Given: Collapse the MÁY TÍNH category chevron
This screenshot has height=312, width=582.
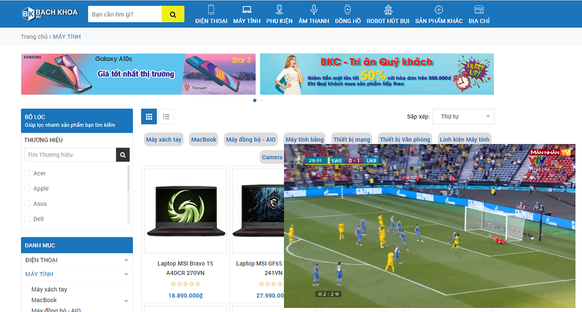Looking at the screenshot, I should (126, 274).
